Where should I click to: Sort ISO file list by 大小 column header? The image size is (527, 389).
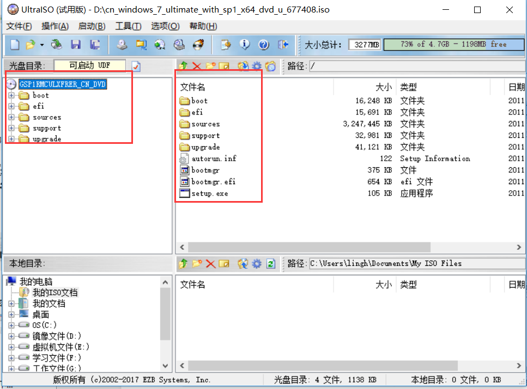(x=365, y=87)
